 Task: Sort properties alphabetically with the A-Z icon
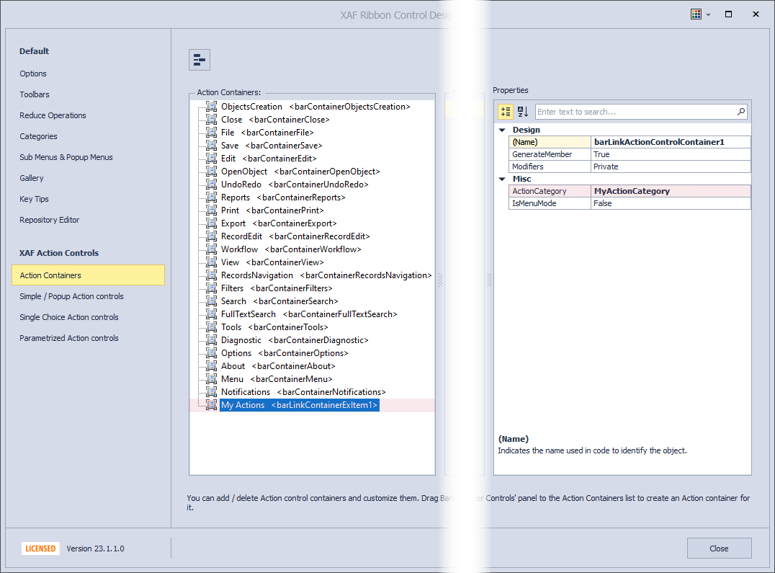point(522,112)
